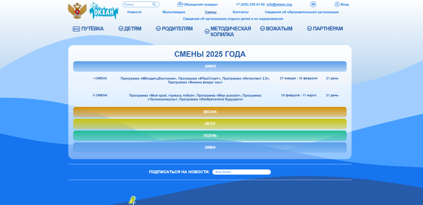
Task: Expand the teal ОСЕНЬ season bar
Action: [210, 136]
